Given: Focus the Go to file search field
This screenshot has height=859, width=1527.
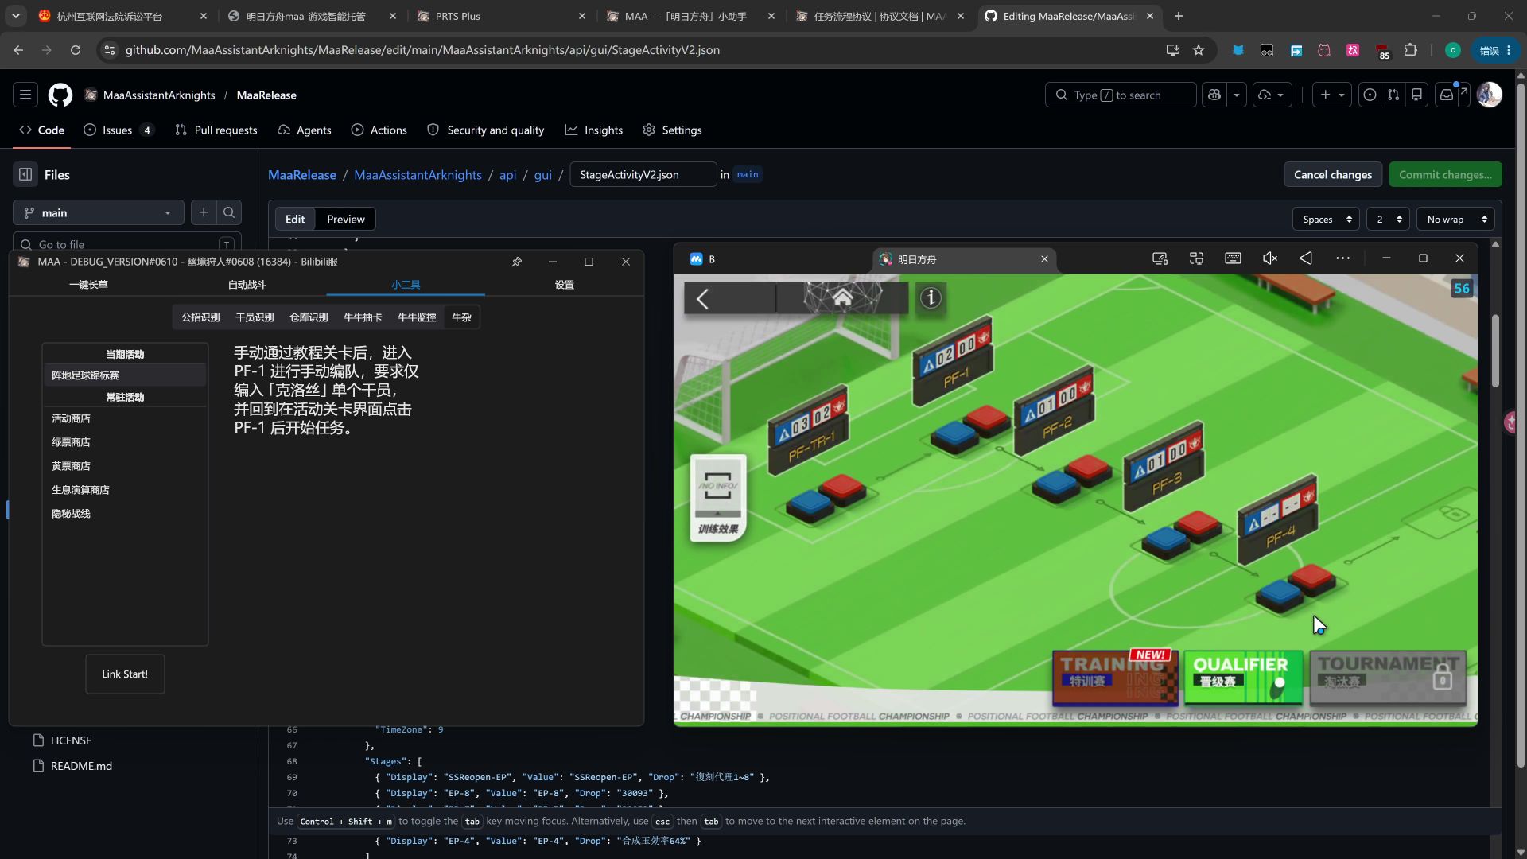Looking at the screenshot, I should (127, 243).
